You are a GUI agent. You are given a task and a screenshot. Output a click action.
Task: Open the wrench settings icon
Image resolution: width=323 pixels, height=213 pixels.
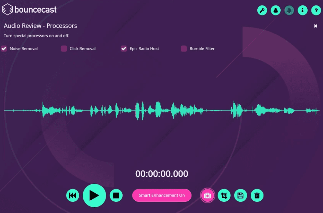pos(262,10)
